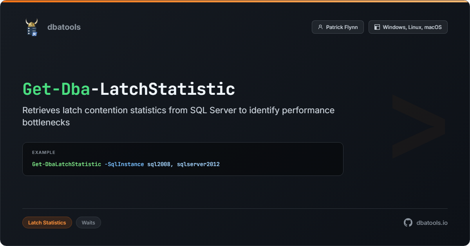470x246 pixels.
Task: Open the Patrick Flynn author badge
Action: (338, 27)
